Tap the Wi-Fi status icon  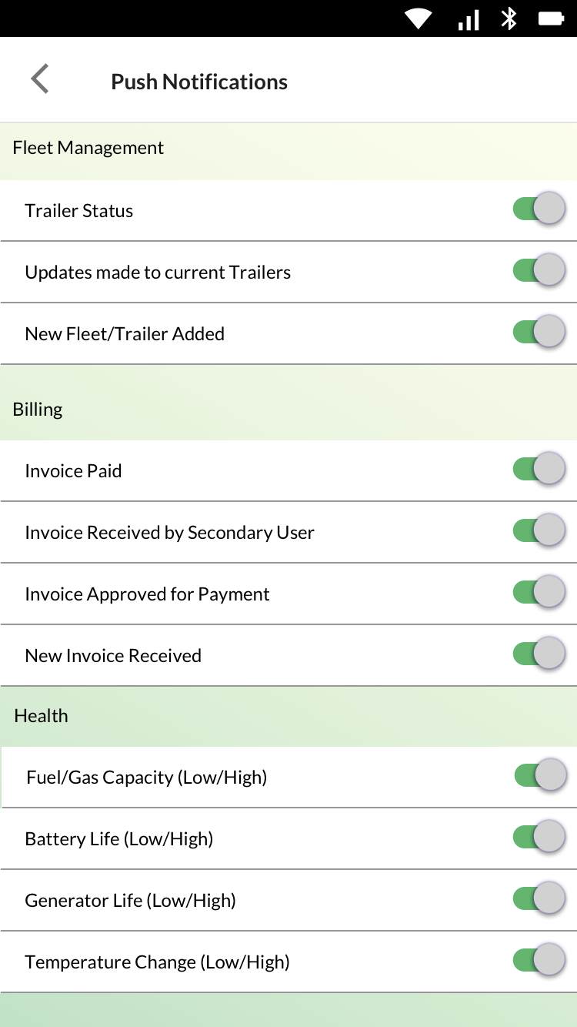pyautogui.click(x=419, y=19)
